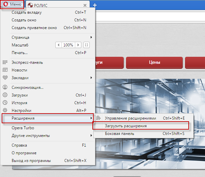The image size is (205, 177).
Task: Click the News newspaper icon
Action: tap(5, 70)
